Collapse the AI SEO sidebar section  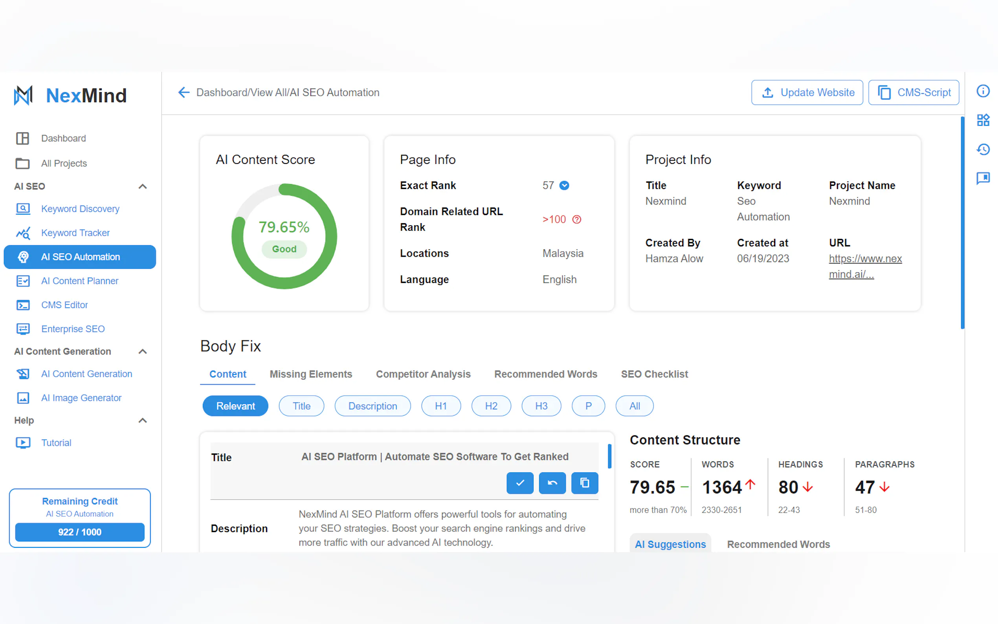142,187
